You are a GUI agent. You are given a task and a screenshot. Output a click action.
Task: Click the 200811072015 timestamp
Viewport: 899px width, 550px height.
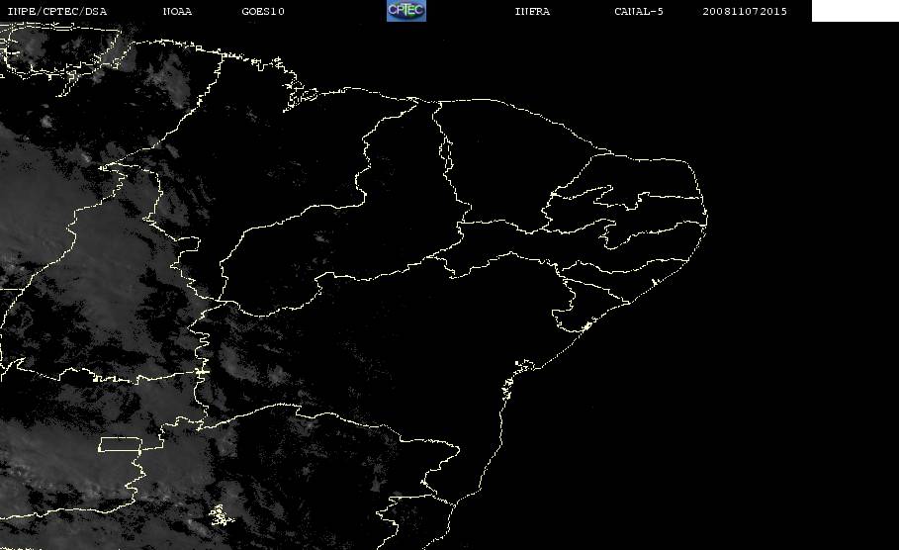coord(745,11)
